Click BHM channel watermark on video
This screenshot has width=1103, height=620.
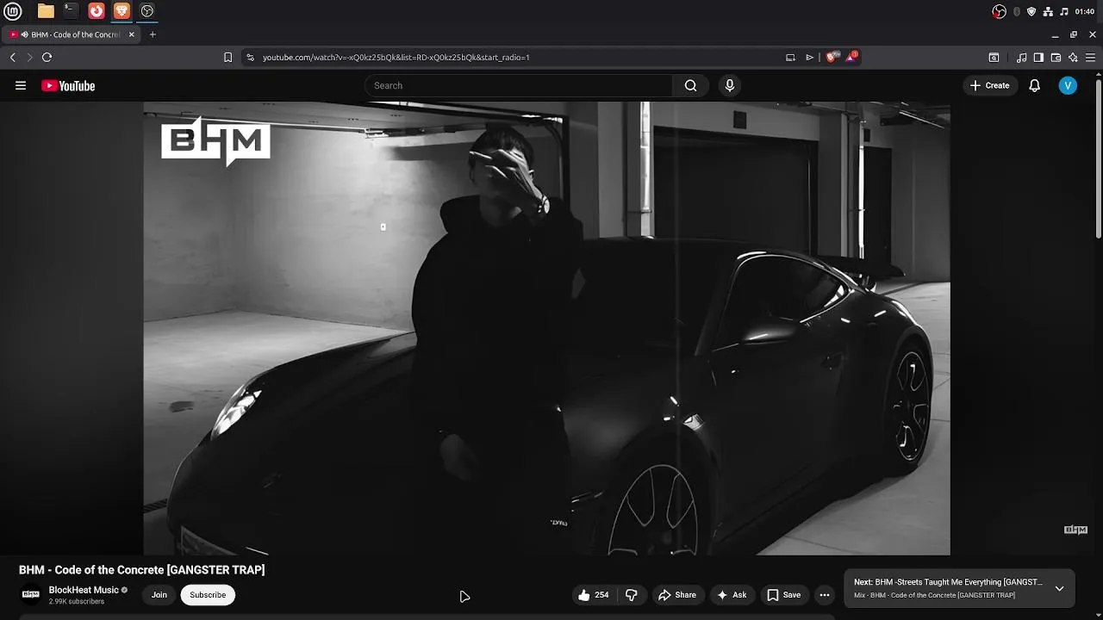click(x=1075, y=530)
